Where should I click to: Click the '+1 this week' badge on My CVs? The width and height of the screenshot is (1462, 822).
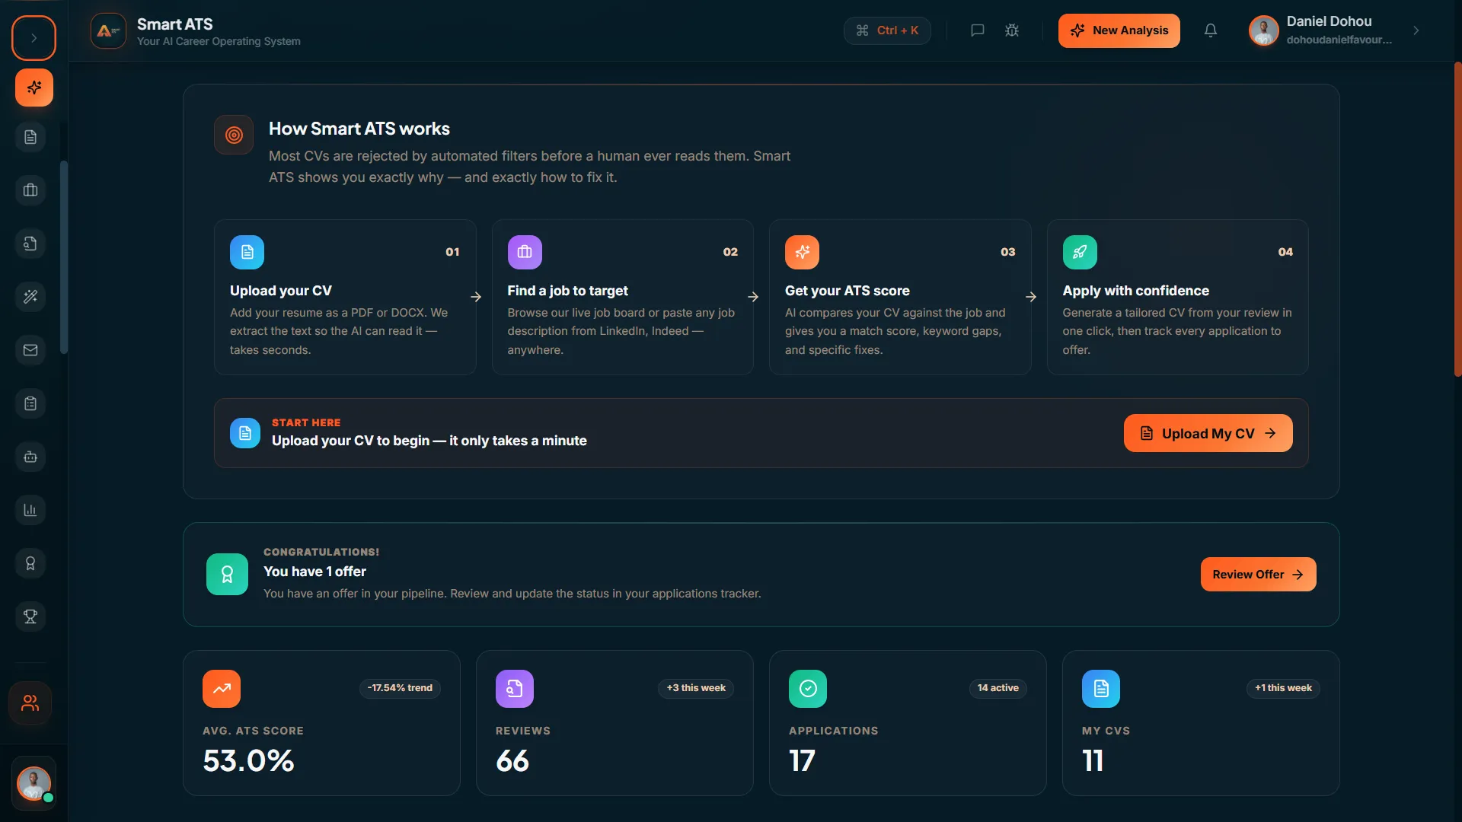[x=1283, y=688]
